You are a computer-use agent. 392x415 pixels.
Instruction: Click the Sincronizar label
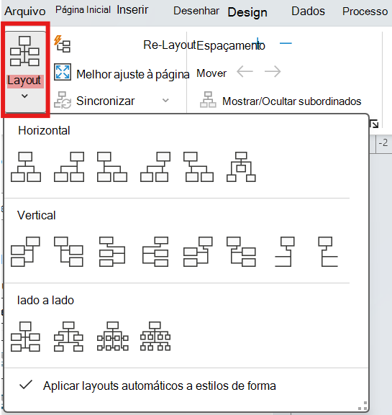click(x=105, y=101)
